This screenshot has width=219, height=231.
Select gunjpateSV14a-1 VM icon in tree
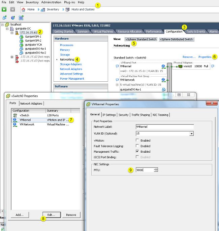22,49
